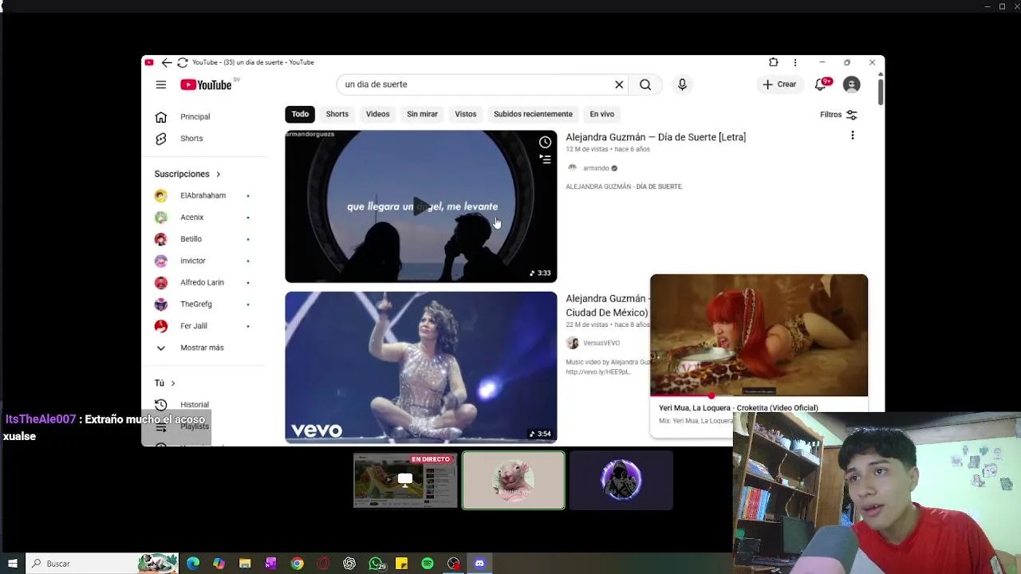Open File Explorer from the taskbar
Image resolution: width=1021 pixels, height=574 pixels.
coord(245,564)
